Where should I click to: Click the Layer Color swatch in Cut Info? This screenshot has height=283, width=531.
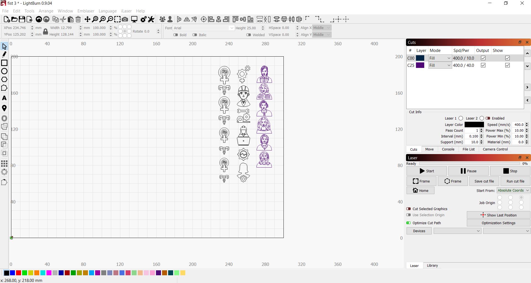[474, 125]
